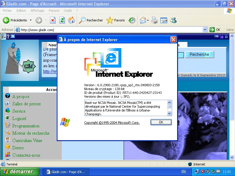Open the ? help menu
The width and height of the screenshot is (235, 176).
click(77, 11)
